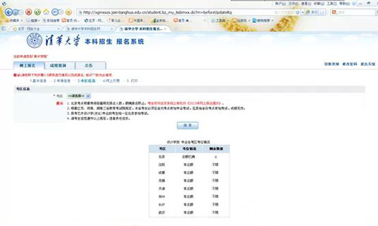Go back with the blue back arrow
Viewport: 378px width, 226px height.
click(x=8, y=12)
